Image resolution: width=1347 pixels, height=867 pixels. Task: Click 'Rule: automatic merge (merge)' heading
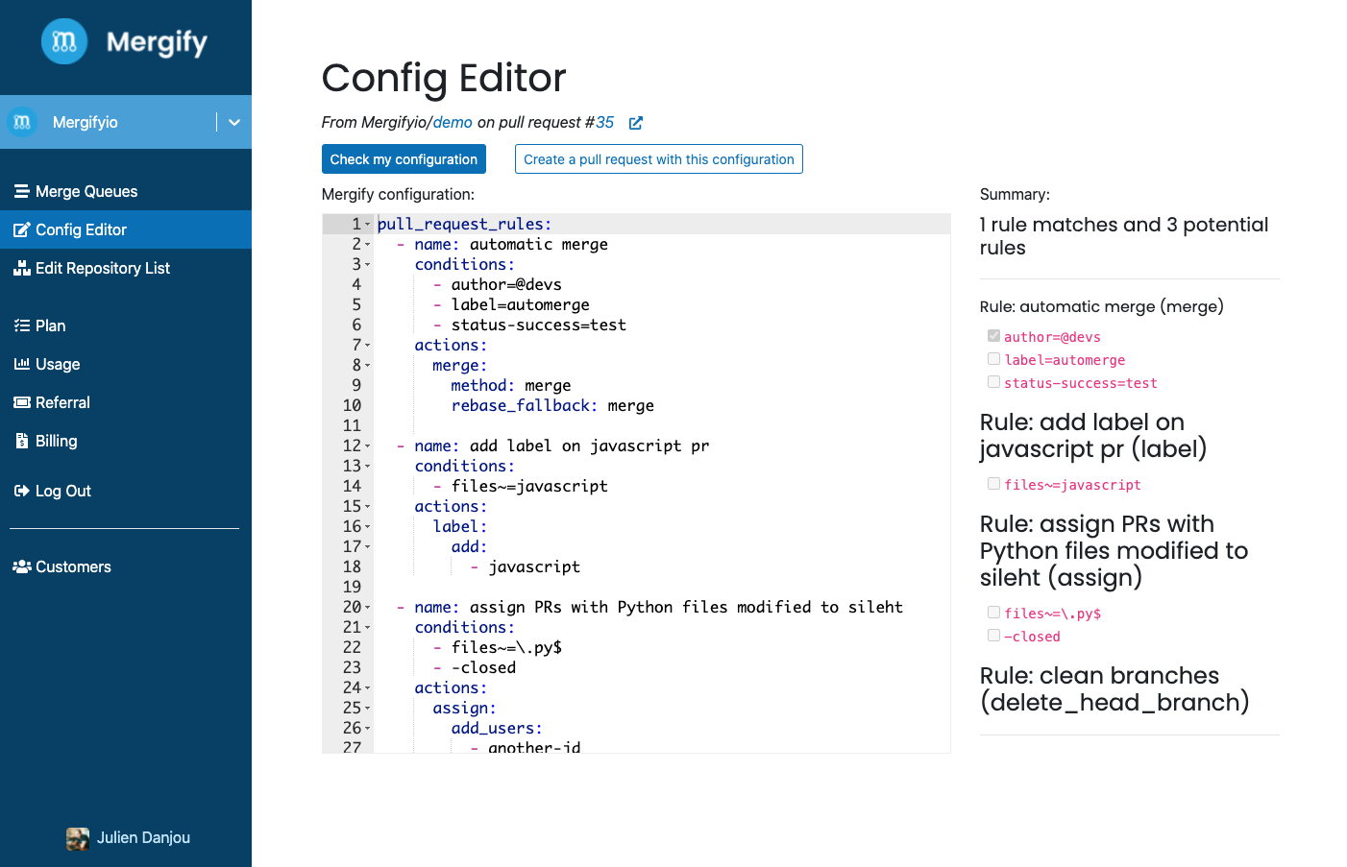(1102, 306)
